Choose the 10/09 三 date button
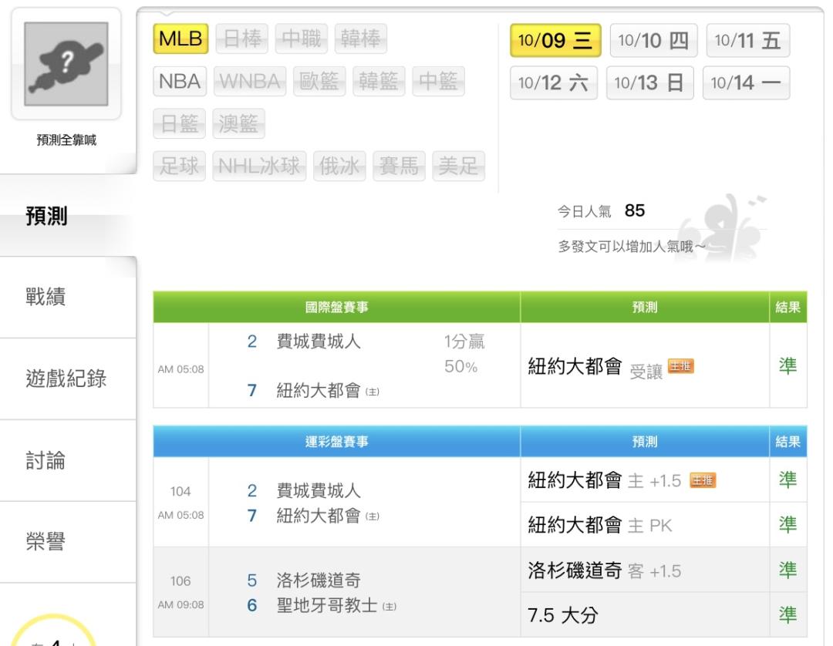 [555, 40]
